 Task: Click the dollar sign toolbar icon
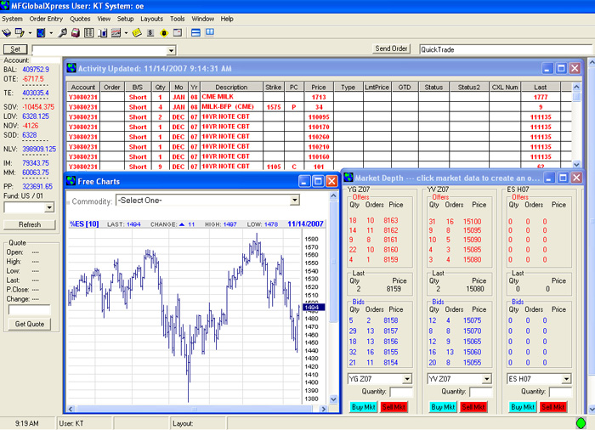pos(150,32)
